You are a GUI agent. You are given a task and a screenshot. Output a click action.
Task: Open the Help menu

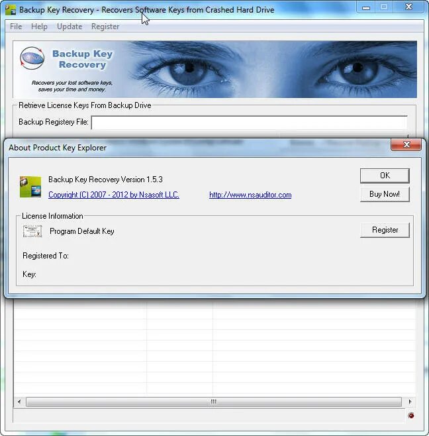click(39, 27)
